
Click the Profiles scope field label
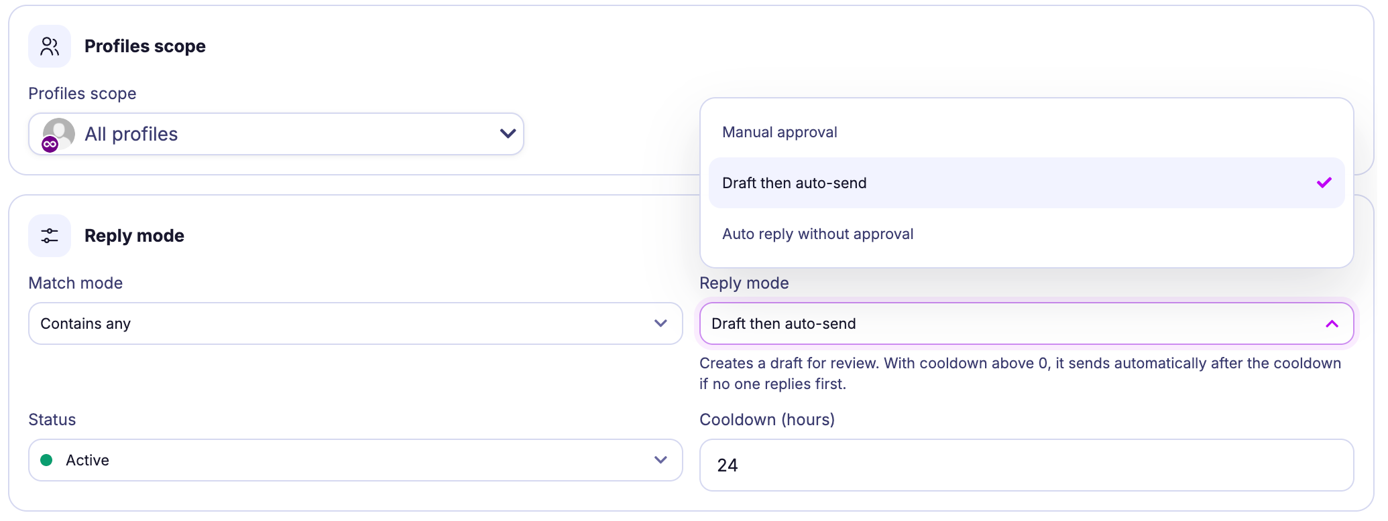click(x=82, y=94)
